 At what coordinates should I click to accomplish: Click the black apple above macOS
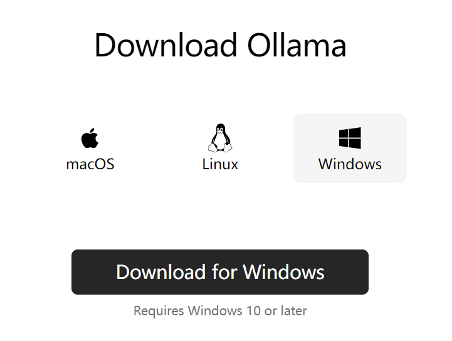point(90,138)
